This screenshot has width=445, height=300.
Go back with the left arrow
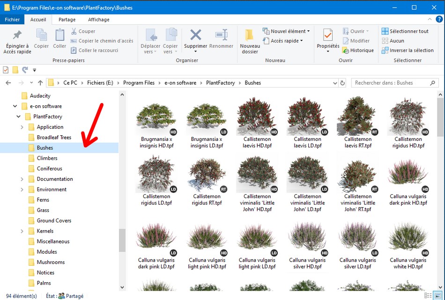(8, 83)
